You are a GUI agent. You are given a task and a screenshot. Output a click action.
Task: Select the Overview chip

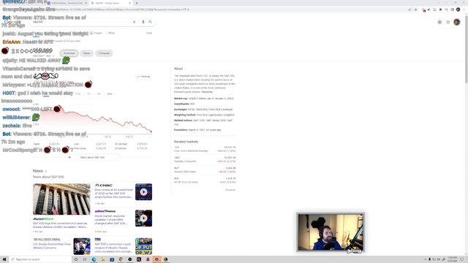(x=69, y=53)
